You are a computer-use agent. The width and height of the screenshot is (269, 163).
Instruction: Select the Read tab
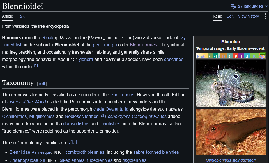coord(217,16)
